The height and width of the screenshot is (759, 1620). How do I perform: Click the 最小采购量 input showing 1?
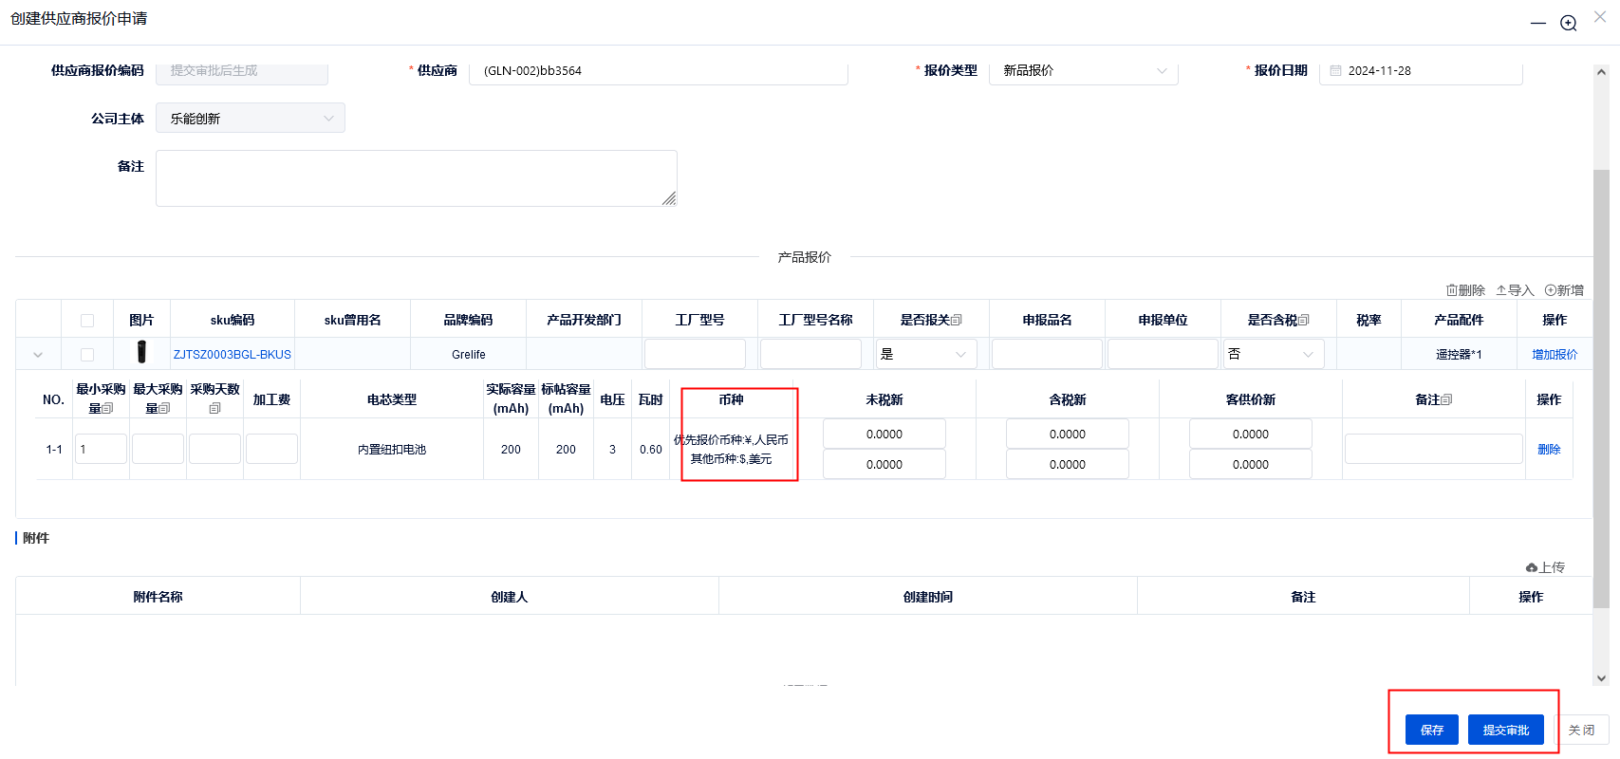[101, 449]
